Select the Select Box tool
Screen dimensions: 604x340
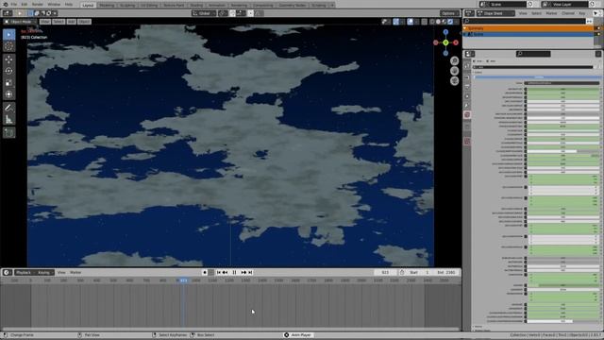click(x=8, y=35)
